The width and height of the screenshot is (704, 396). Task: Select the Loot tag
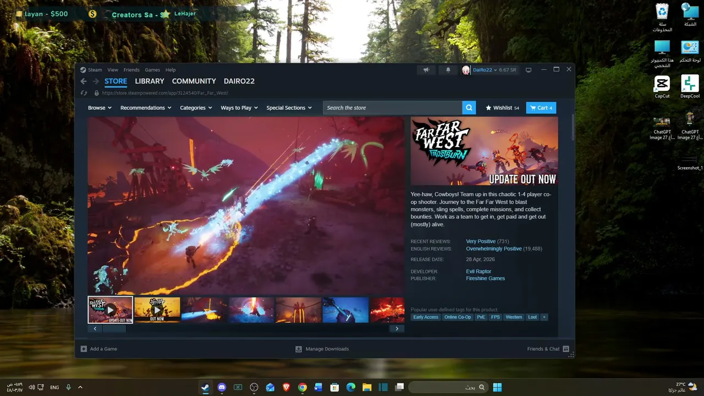click(532, 317)
